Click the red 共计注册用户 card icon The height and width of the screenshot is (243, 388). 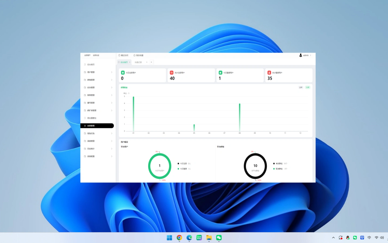(172, 73)
